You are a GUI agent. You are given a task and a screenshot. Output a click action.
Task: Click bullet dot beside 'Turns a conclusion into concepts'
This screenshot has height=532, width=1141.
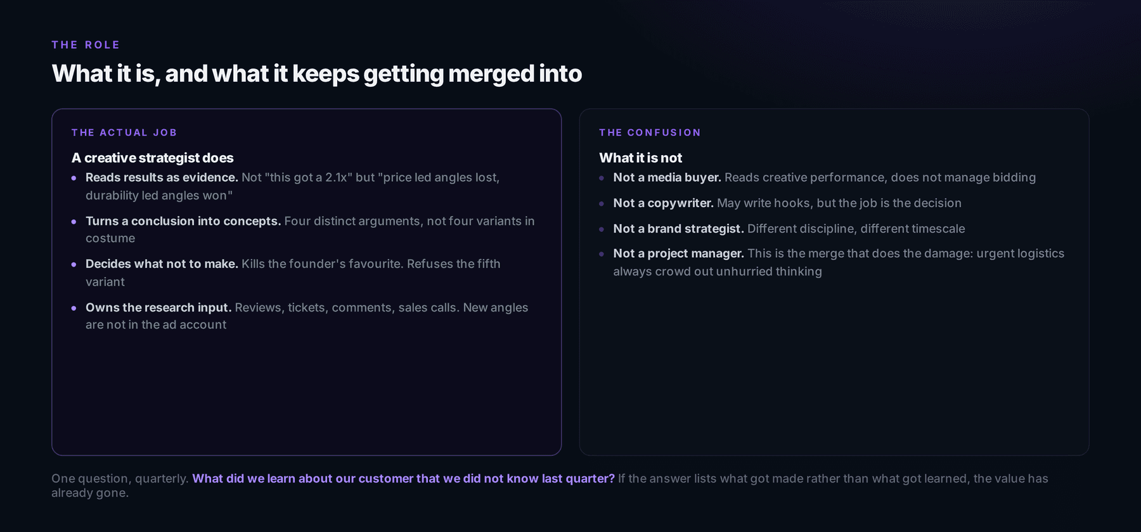pos(74,222)
